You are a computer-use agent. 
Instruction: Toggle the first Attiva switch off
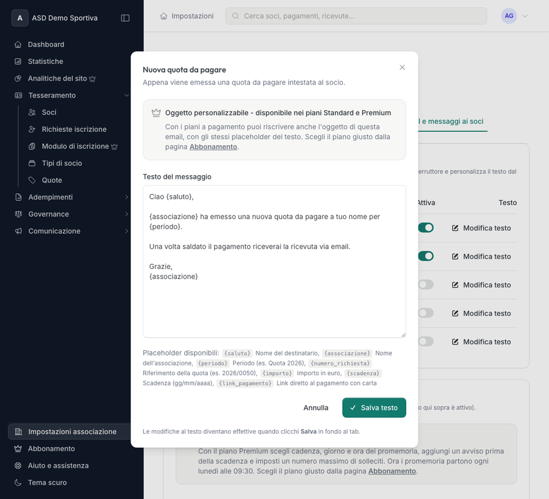click(x=426, y=228)
